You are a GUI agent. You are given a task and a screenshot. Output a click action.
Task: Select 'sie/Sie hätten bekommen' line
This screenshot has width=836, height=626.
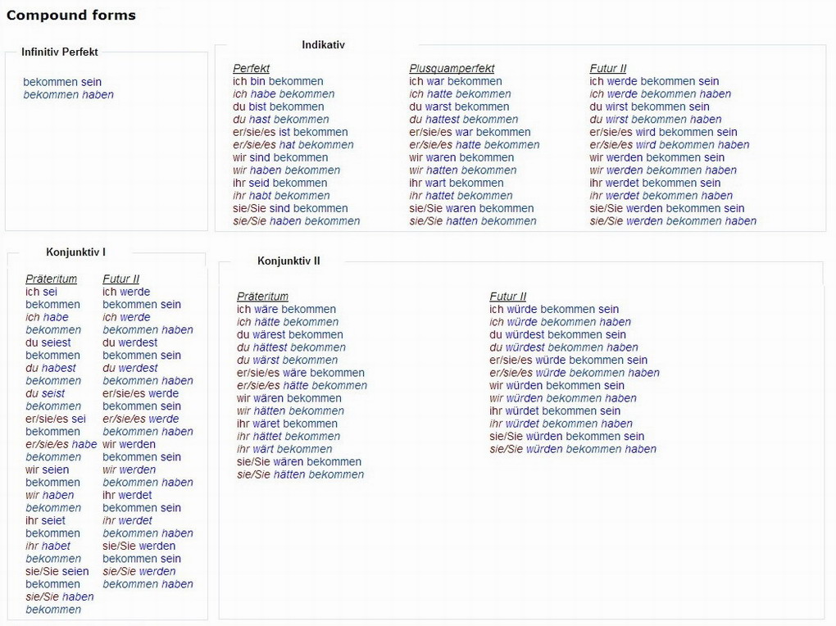pyautogui.click(x=300, y=474)
